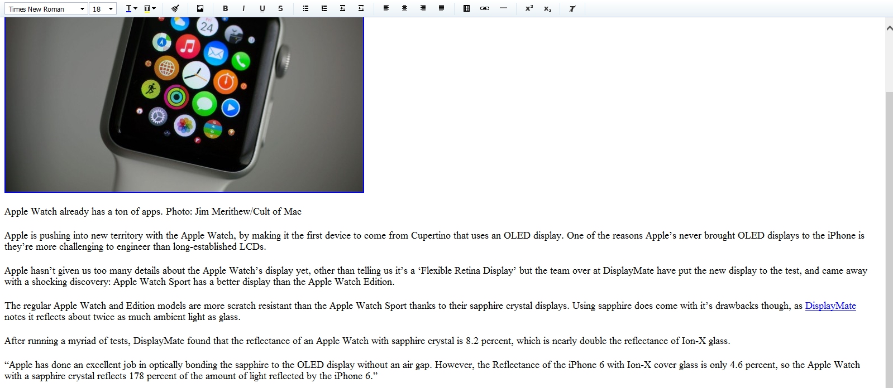
Task: Toggle strikethrough formatting
Action: click(x=280, y=8)
